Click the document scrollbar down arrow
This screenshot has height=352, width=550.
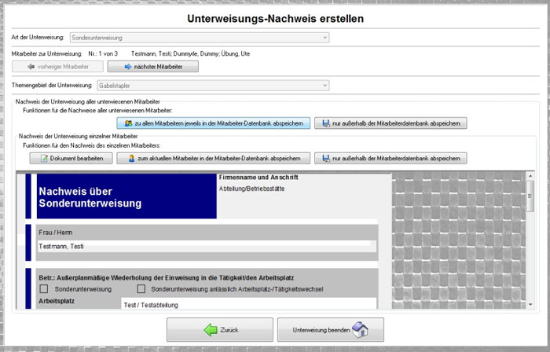[x=530, y=305]
